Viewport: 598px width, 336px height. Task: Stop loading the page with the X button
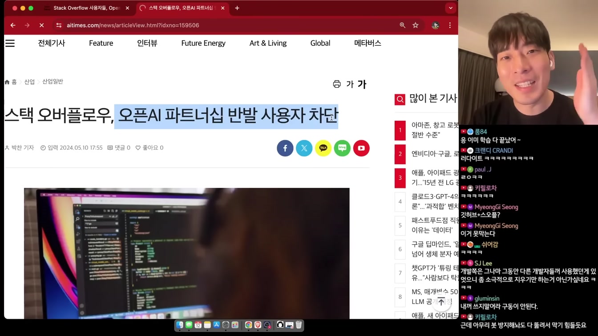pos(42,25)
